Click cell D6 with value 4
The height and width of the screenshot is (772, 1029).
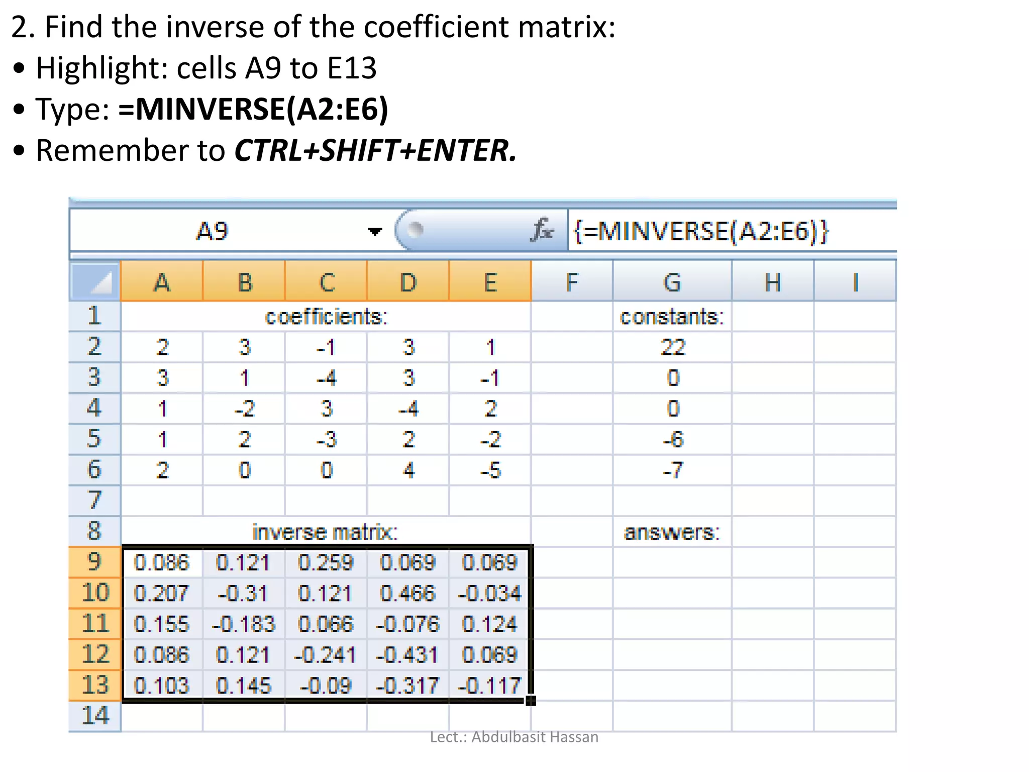(x=408, y=470)
